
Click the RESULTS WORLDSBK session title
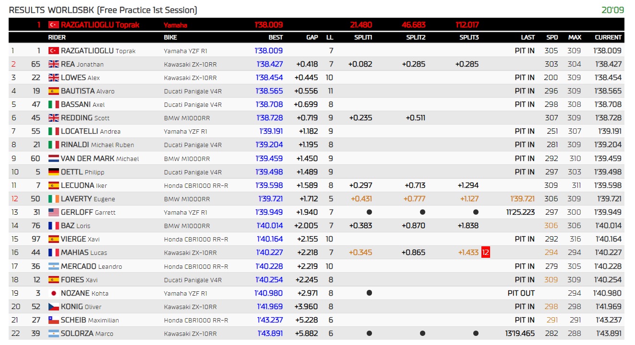pos(103,10)
